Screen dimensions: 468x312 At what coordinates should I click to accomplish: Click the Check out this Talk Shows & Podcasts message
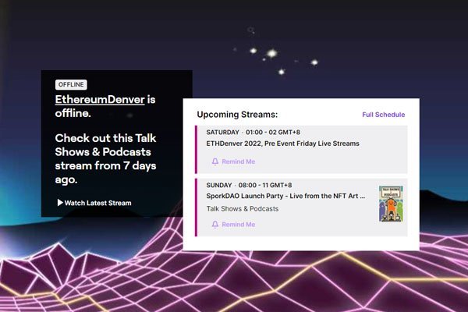[x=105, y=159]
